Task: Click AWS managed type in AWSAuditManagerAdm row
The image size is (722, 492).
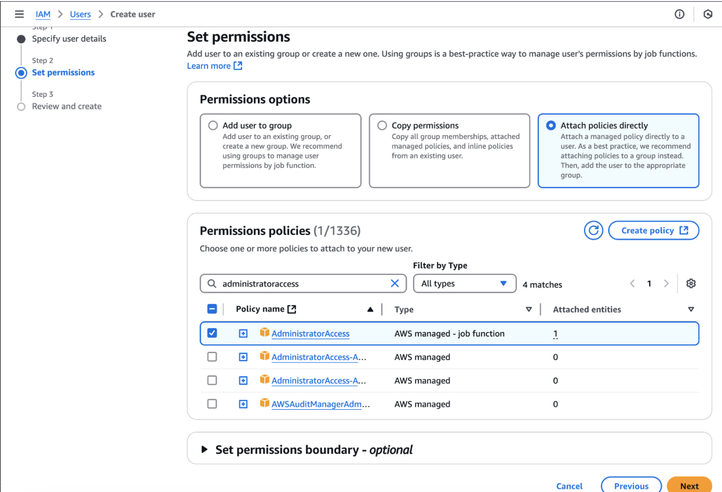Action: coord(422,404)
